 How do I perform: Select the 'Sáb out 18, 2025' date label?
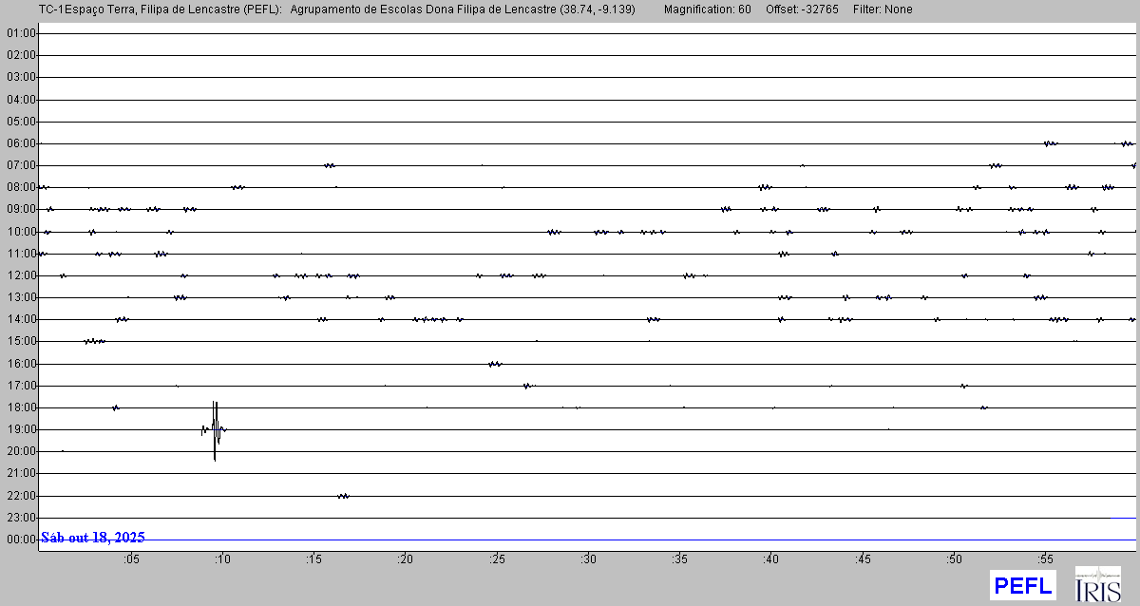[93, 538]
